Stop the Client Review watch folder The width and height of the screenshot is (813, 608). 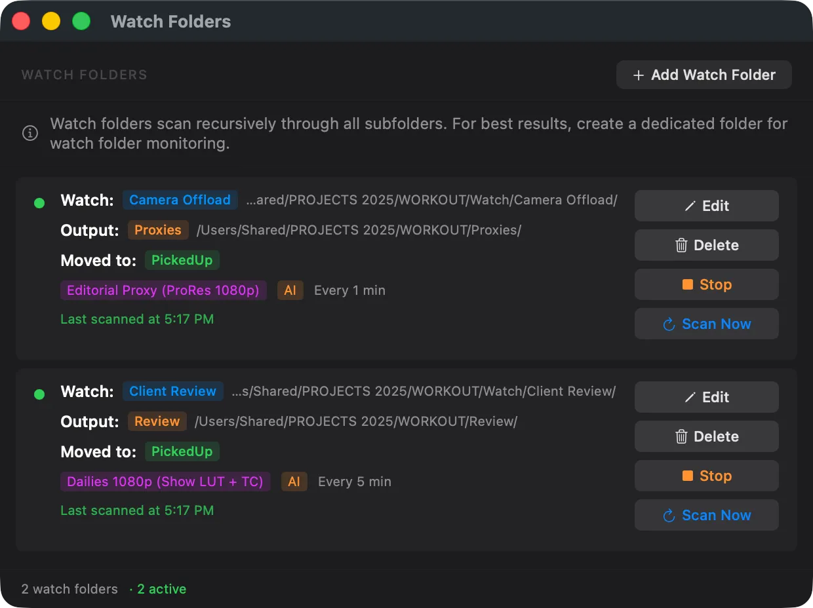[706, 476]
